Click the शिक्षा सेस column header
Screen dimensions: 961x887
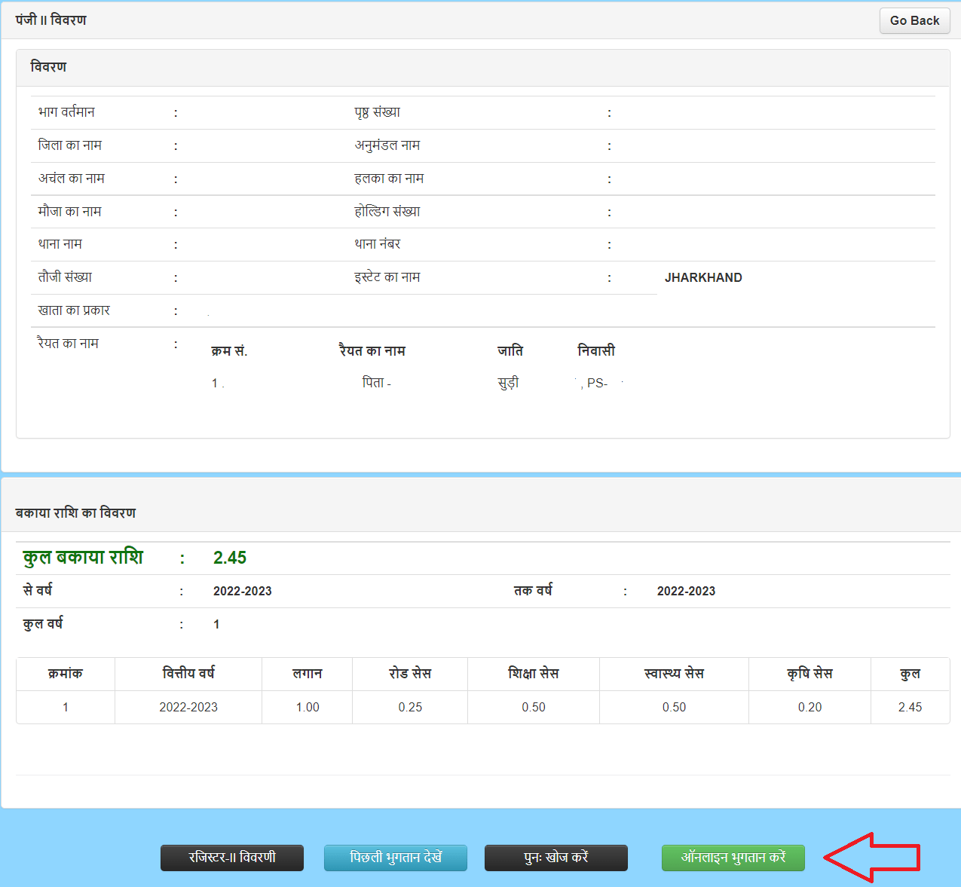point(534,674)
